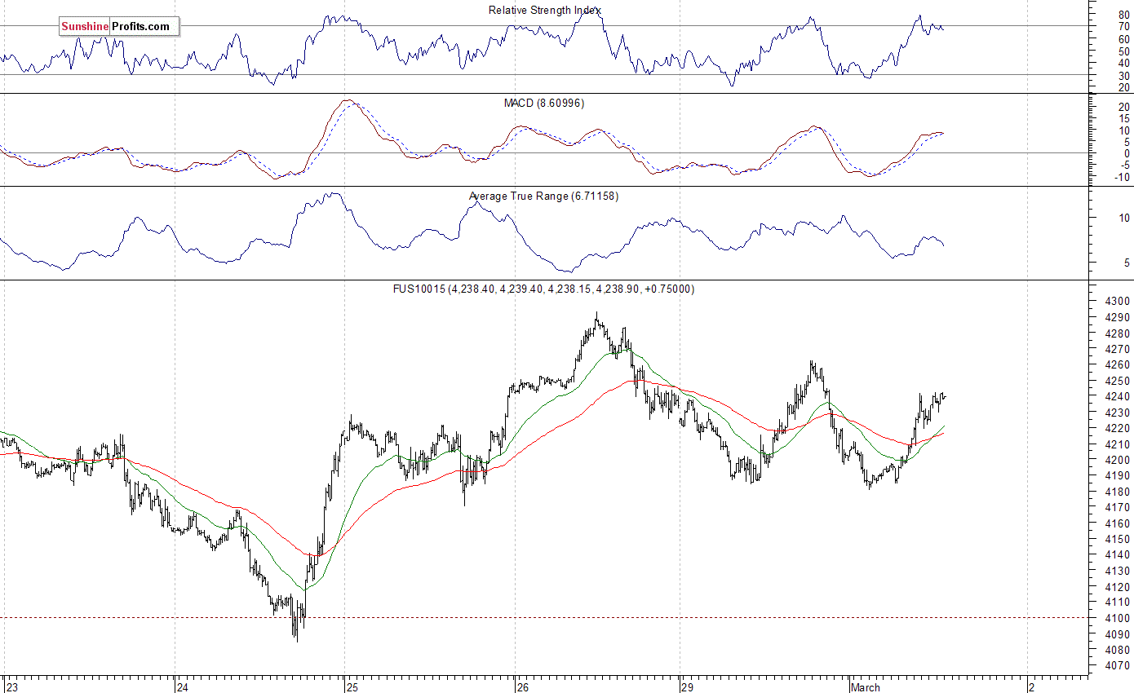Click the 4200 price axis label
1134x693 pixels.
tap(1118, 460)
